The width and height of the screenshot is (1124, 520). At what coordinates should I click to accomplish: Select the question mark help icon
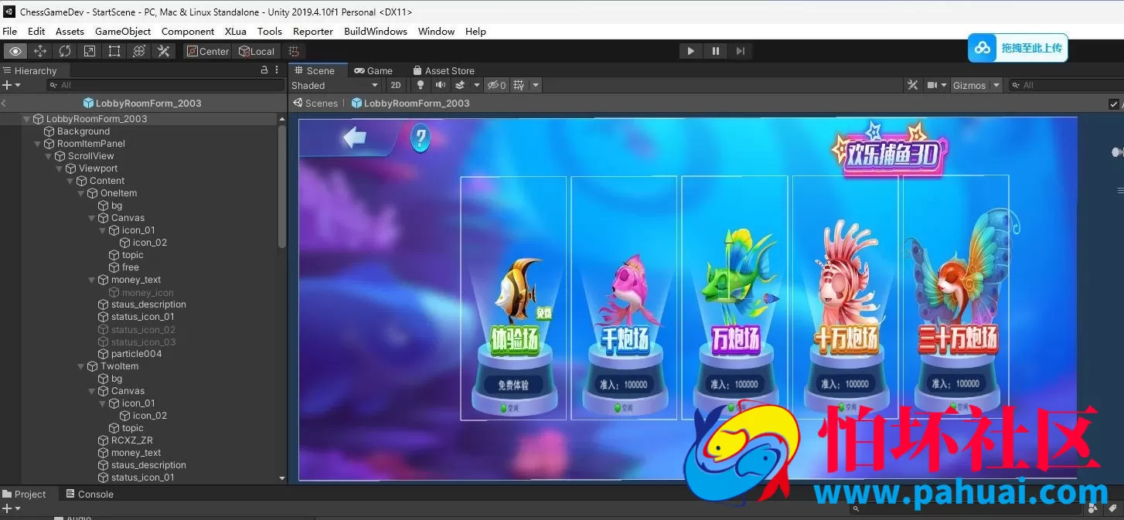click(420, 138)
